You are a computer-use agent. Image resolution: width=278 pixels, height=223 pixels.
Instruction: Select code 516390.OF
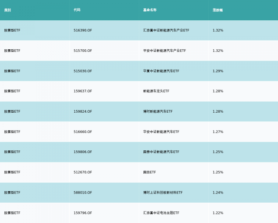[x=83, y=30]
